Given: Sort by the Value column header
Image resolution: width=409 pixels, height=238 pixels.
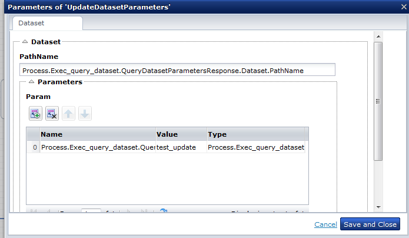Looking at the screenshot, I should (181, 134).
